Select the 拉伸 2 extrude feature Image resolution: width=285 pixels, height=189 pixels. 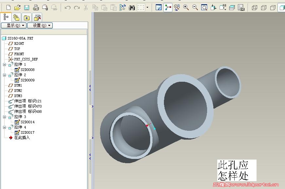point(17,75)
